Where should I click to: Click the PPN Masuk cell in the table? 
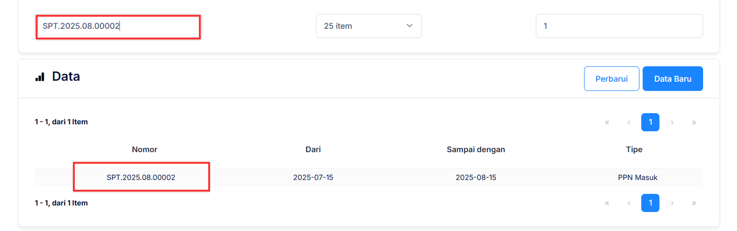click(x=638, y=177)
